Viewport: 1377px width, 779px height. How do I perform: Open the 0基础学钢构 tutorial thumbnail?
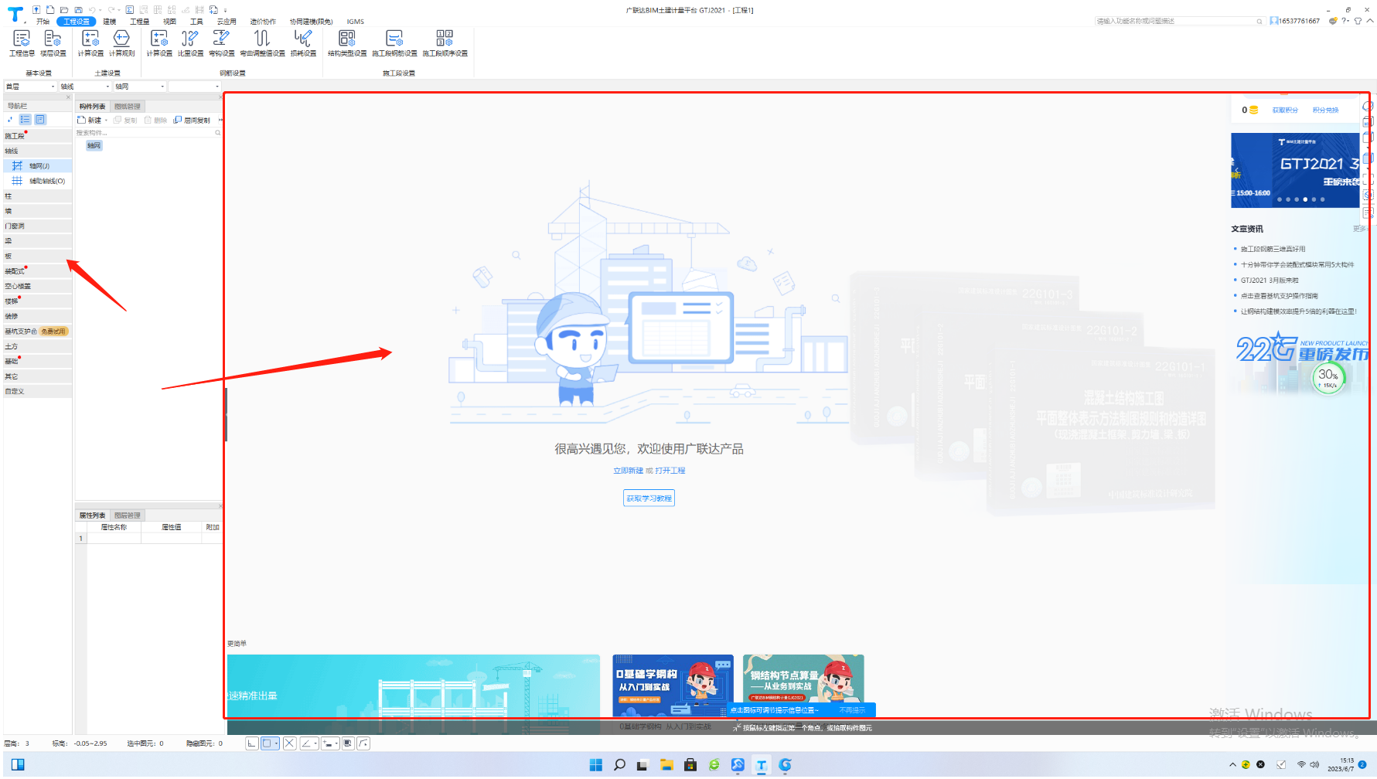click(673, 685)
